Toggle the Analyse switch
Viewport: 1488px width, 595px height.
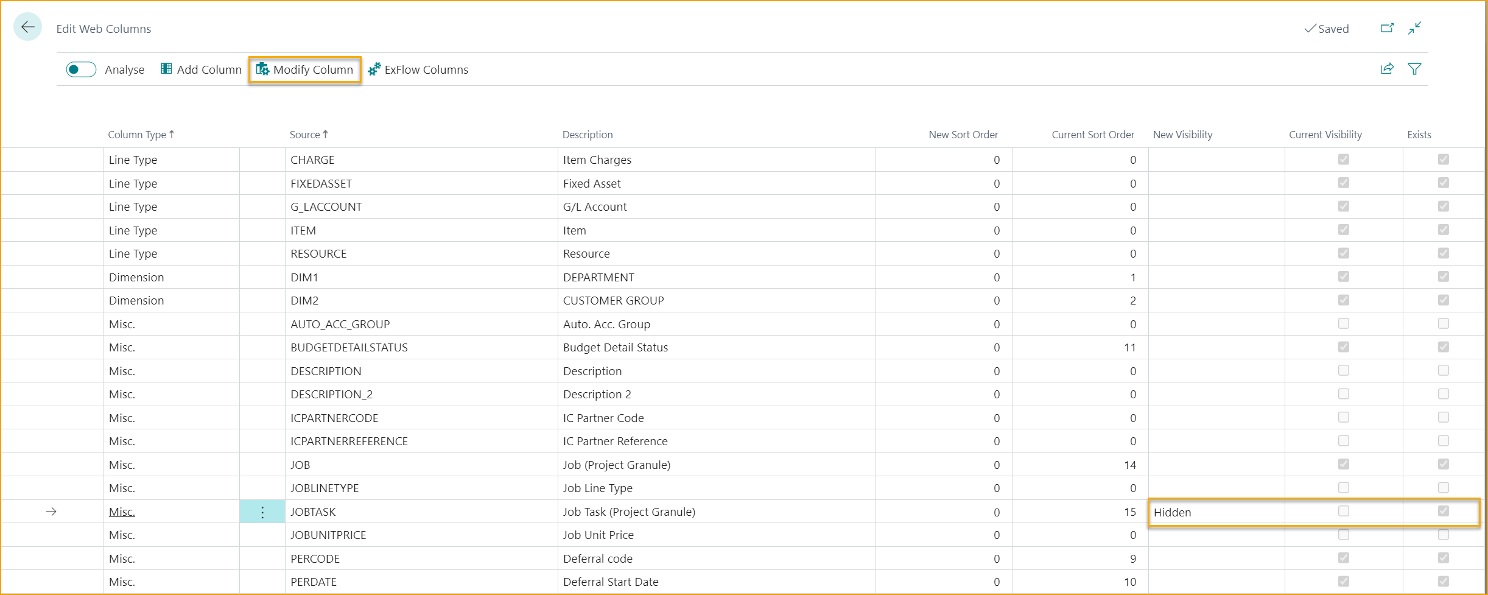(81, 69)
